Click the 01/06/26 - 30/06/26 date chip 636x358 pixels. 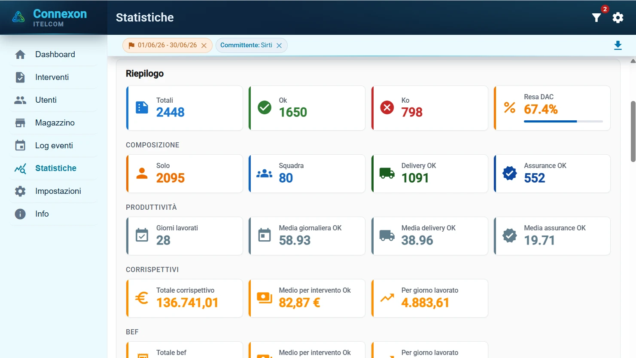pos(167,45)
